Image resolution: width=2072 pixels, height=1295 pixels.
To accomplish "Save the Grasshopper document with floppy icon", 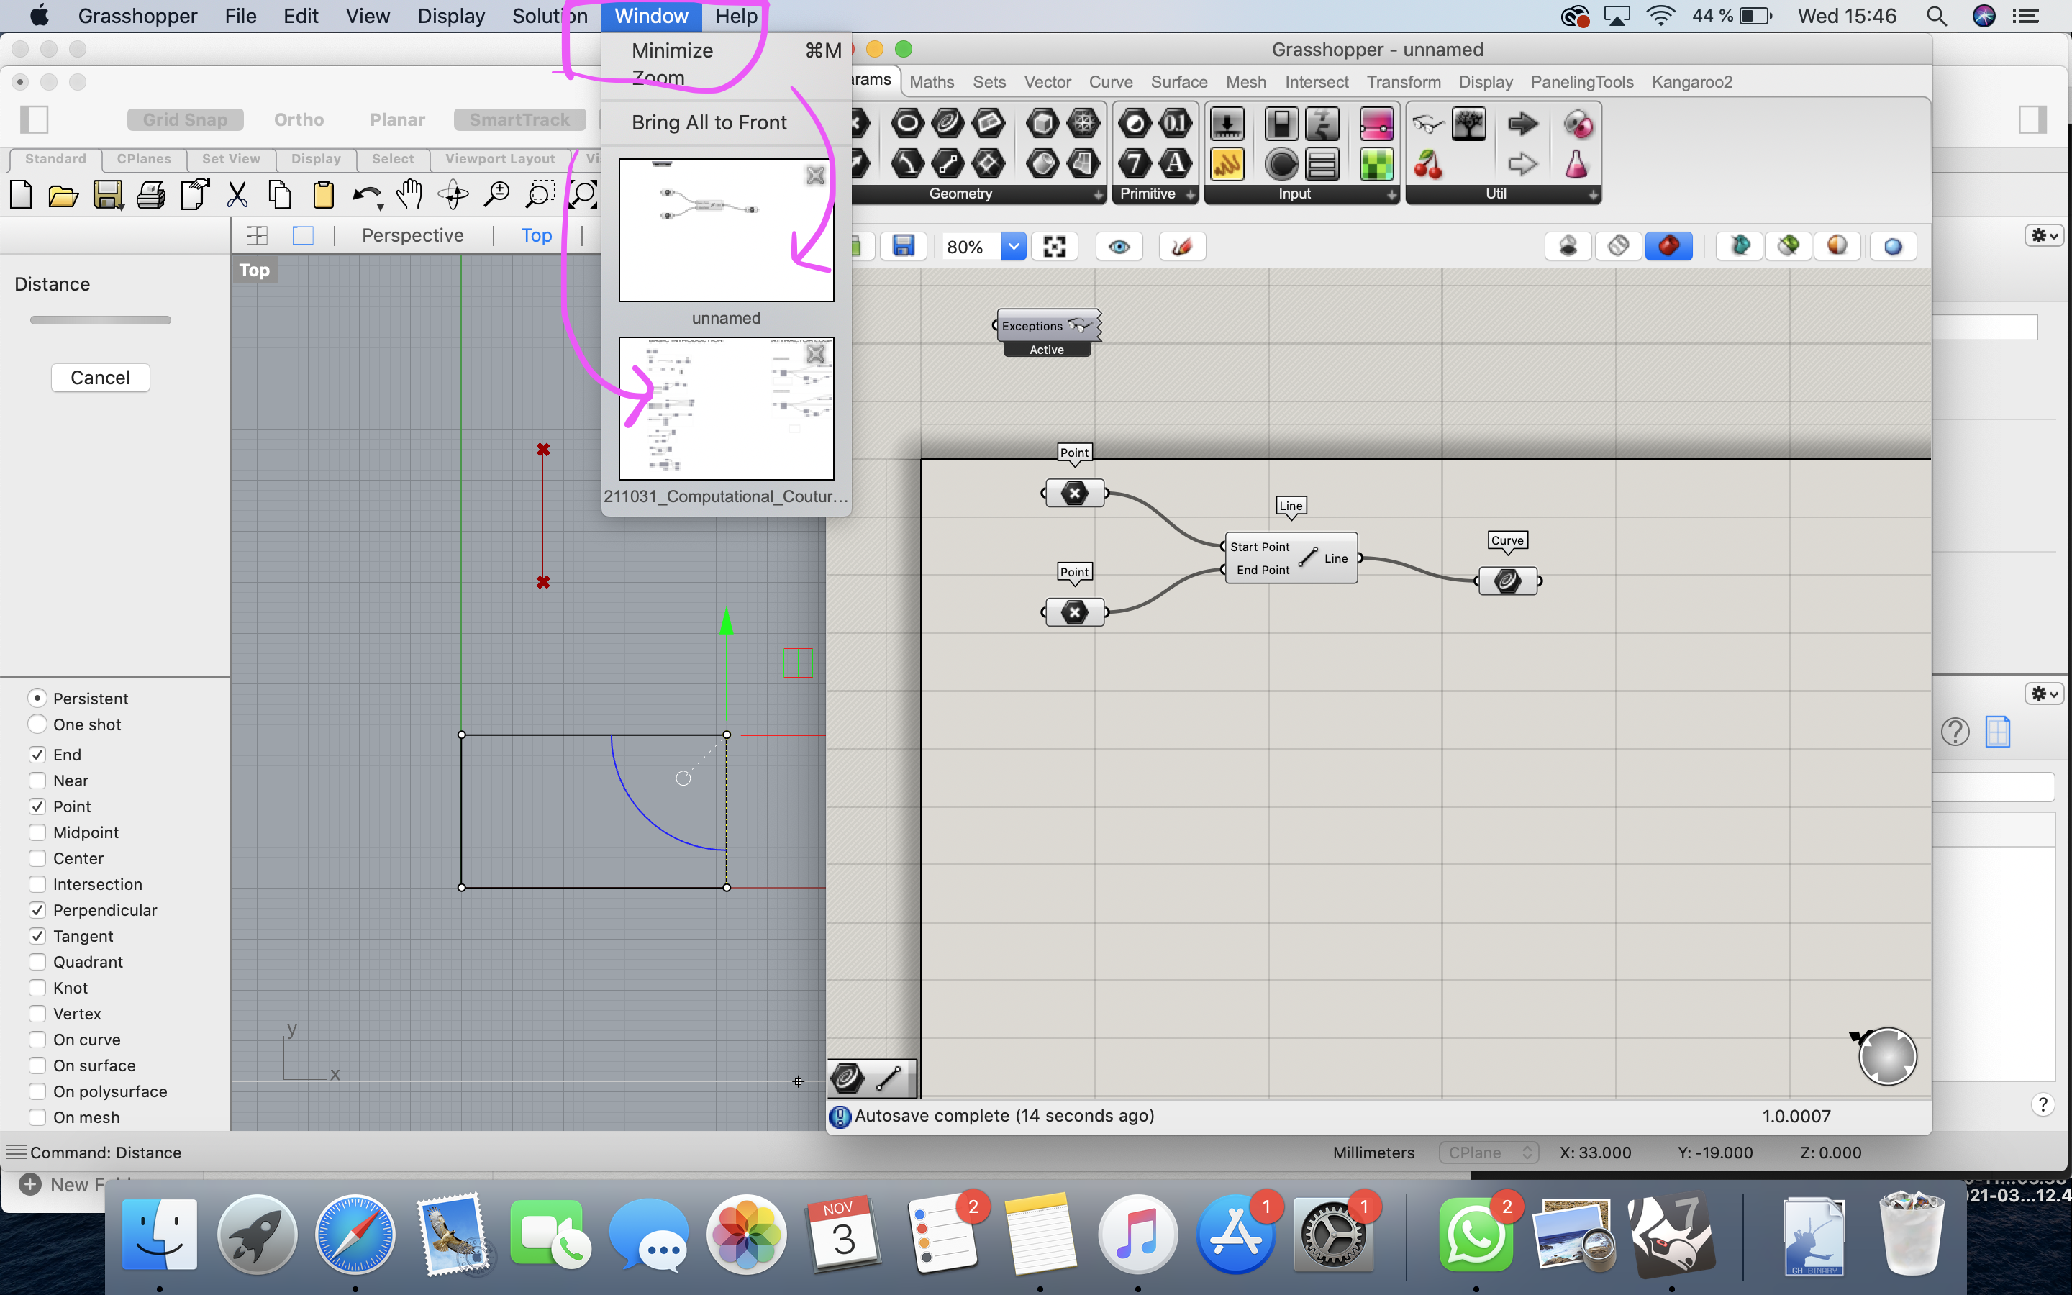I will [904, 247].
